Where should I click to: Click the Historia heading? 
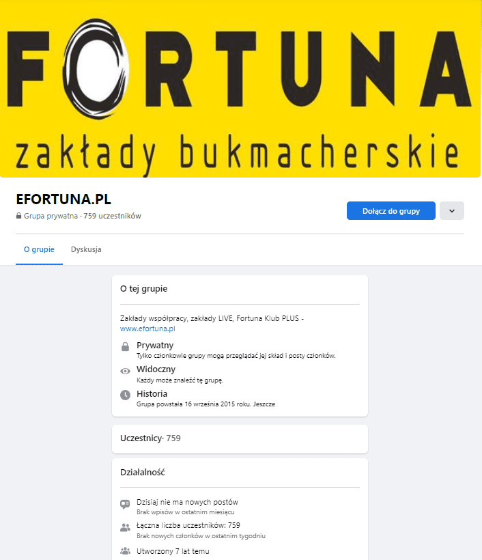(x=152, y=393)
